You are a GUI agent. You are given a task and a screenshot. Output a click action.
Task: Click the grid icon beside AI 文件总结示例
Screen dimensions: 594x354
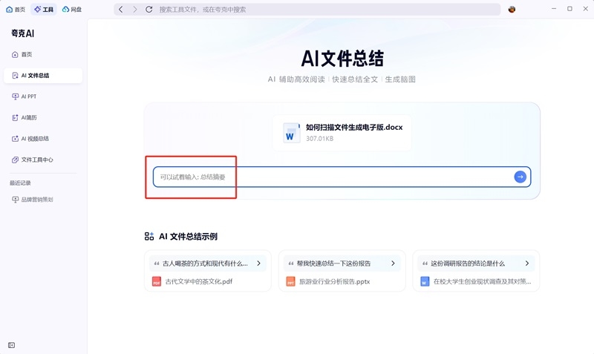pyautogui.click(x=149, y=237)
